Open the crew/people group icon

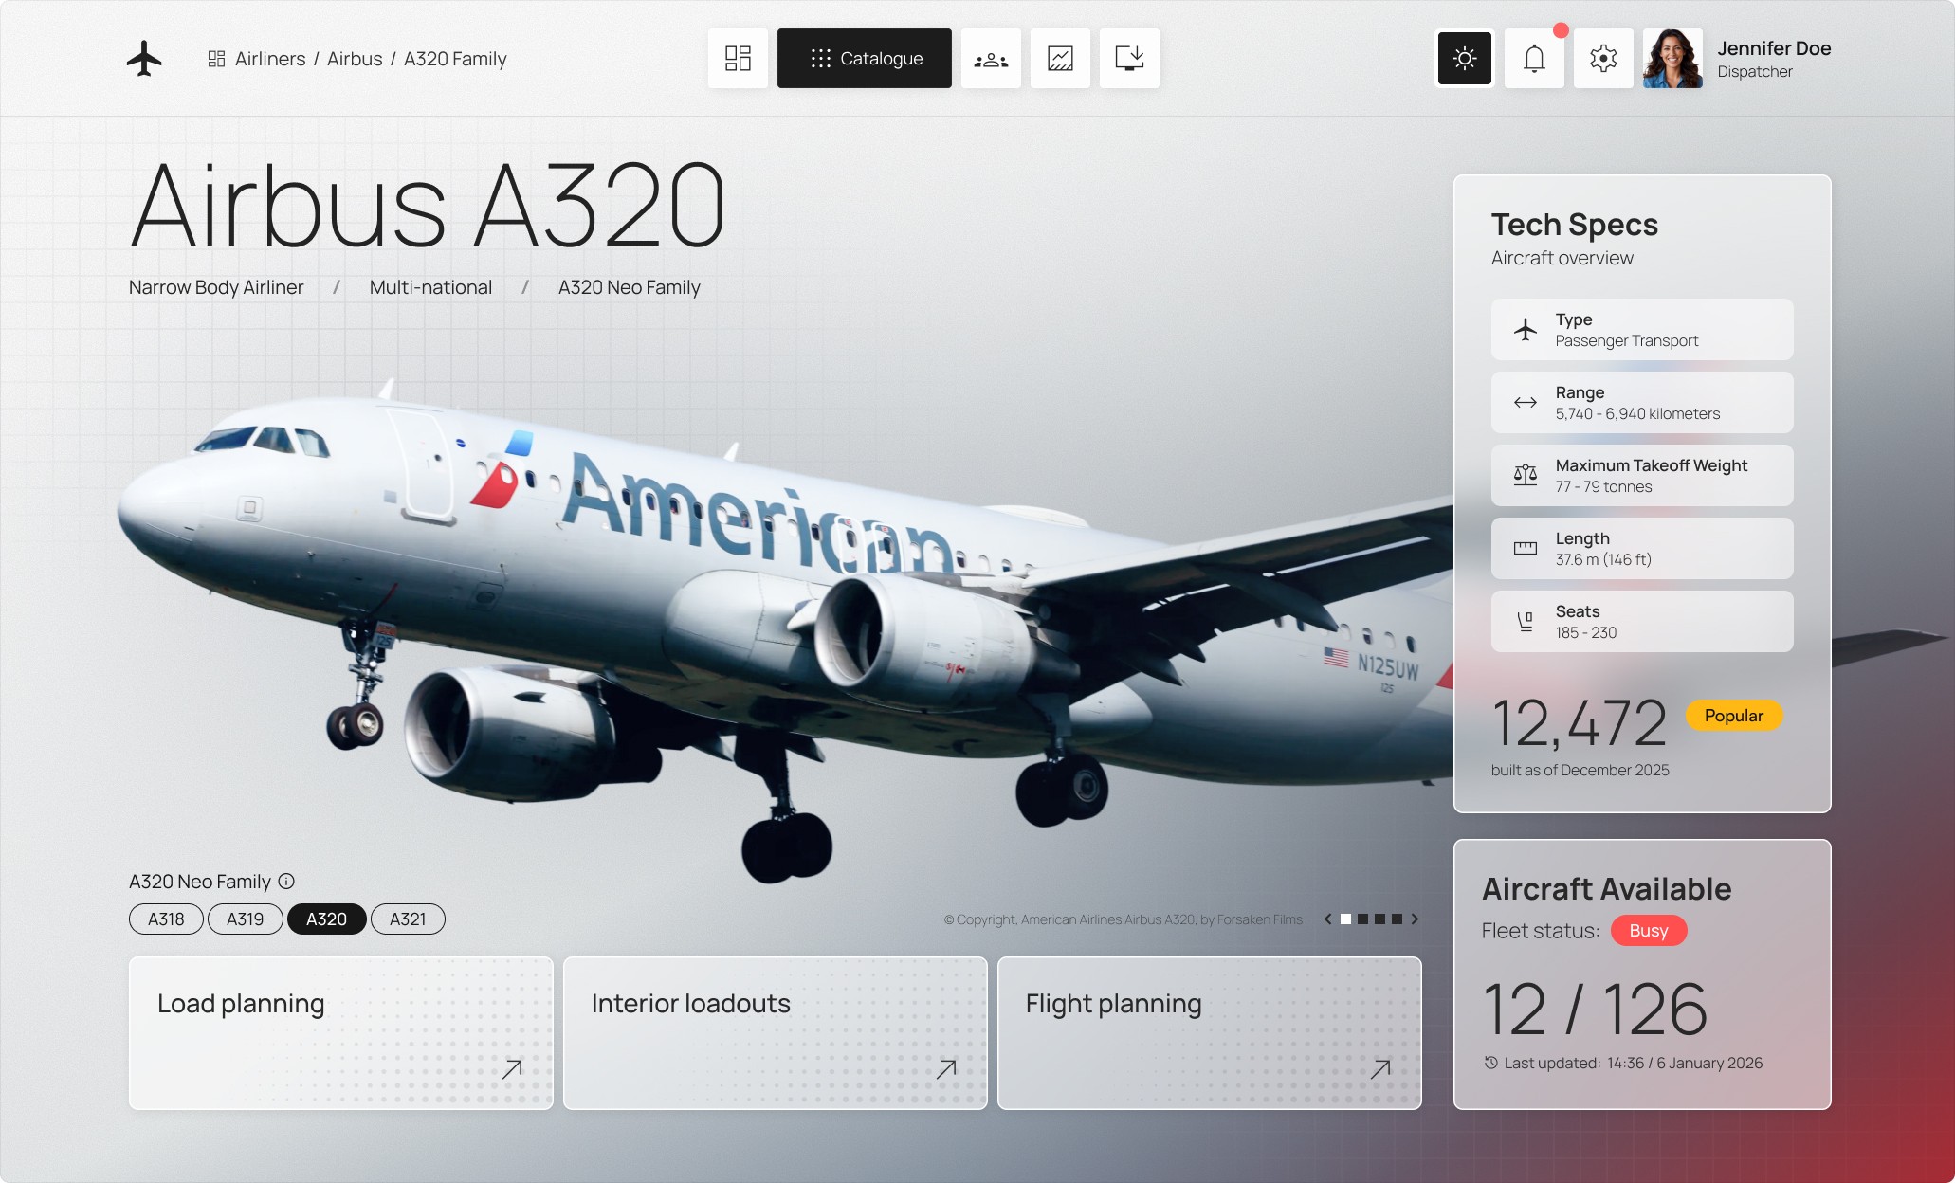pyautogui.click(x=991, y=59)
